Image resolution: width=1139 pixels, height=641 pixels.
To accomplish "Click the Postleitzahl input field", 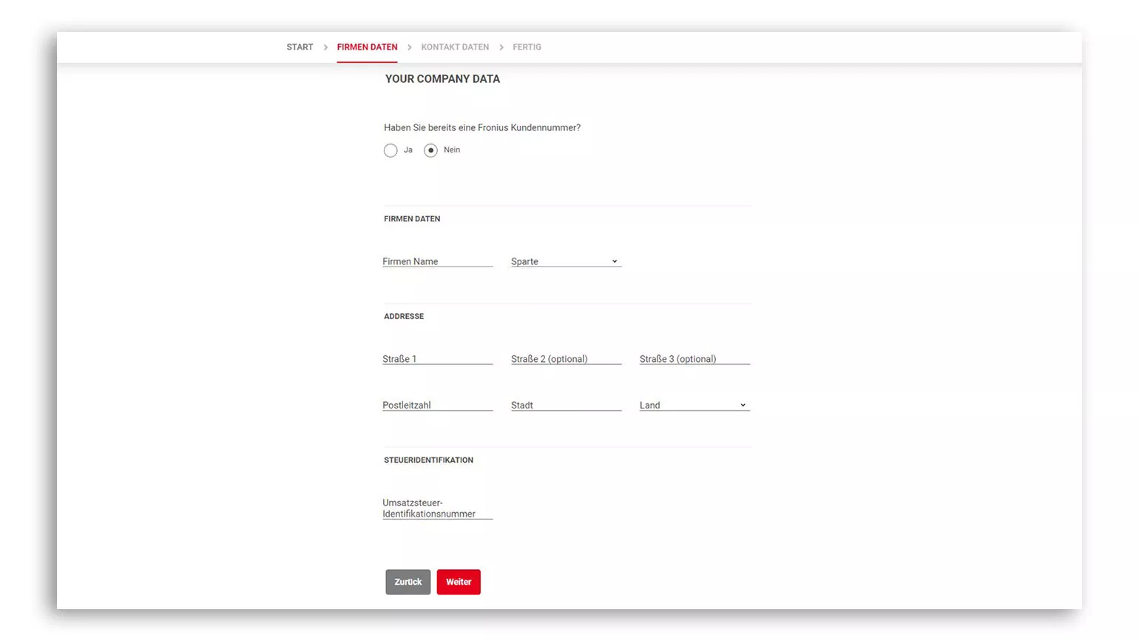I will (437, 405).
